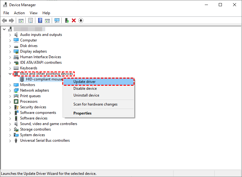Viewport: 242px width, 177px height.
Task: Select the HID-compliant mouse entry
Action: point(44,79)
